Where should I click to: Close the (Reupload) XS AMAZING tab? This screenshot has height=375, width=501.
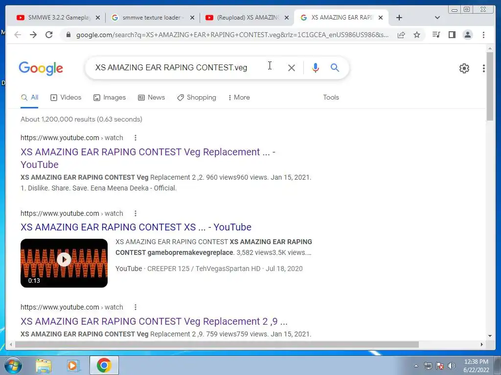click(x=287, y=18)
